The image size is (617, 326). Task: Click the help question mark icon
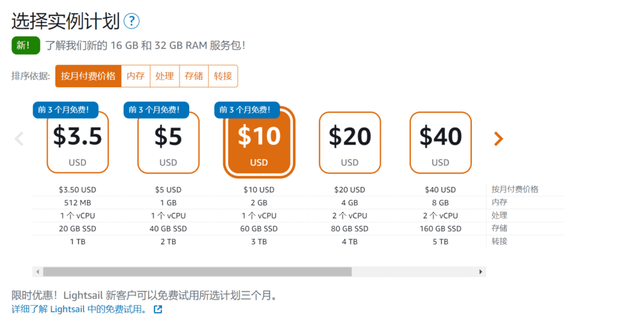coord(131,22)
